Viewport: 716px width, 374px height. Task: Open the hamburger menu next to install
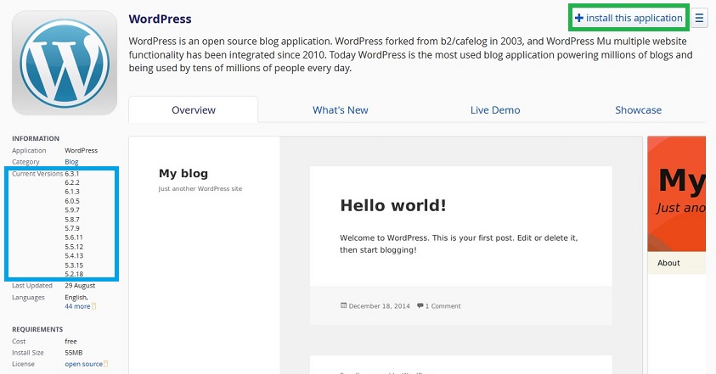tap(699, 18)
